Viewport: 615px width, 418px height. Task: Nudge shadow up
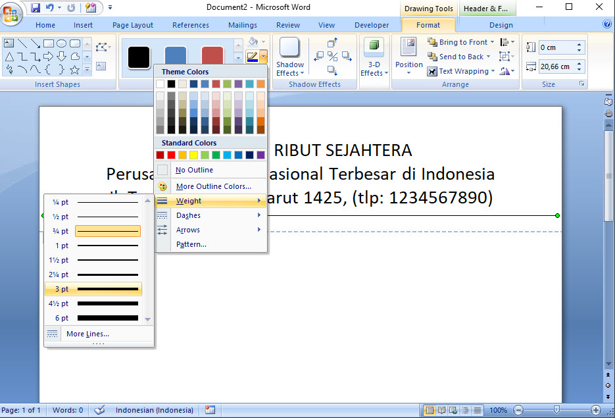coord(333,43)
